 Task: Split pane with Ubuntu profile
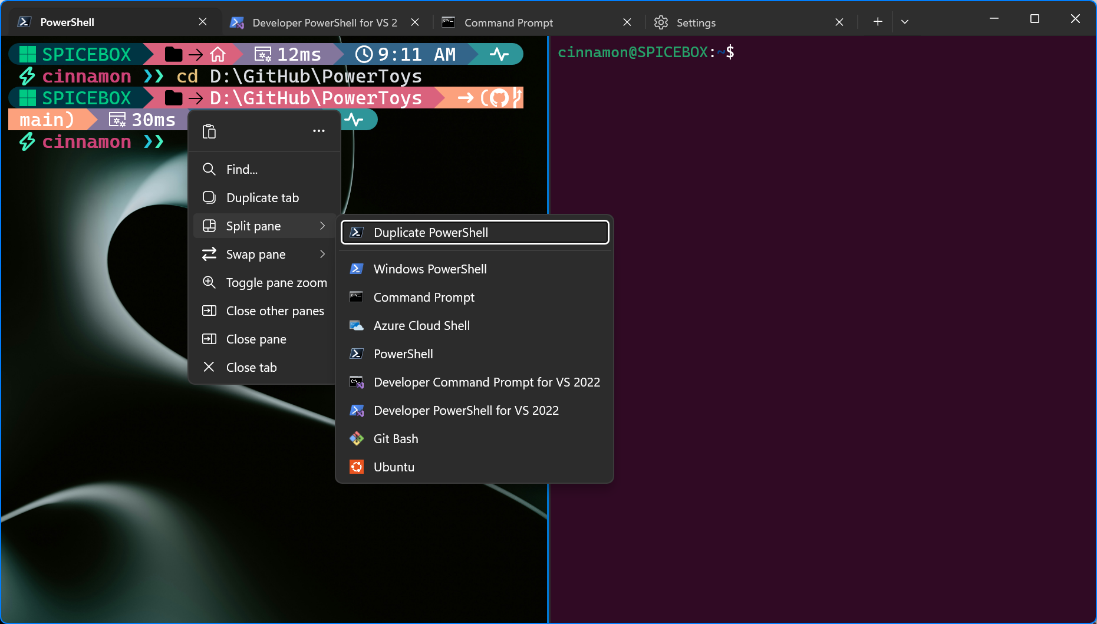(x=475, y=467)
